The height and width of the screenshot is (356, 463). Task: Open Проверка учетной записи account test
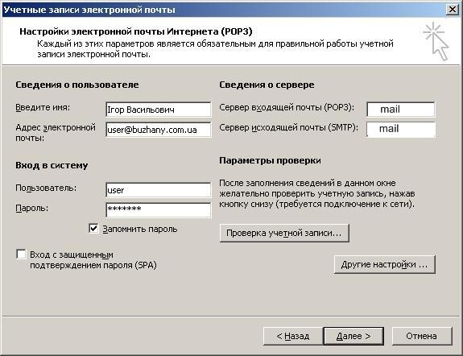pos(284,233)
